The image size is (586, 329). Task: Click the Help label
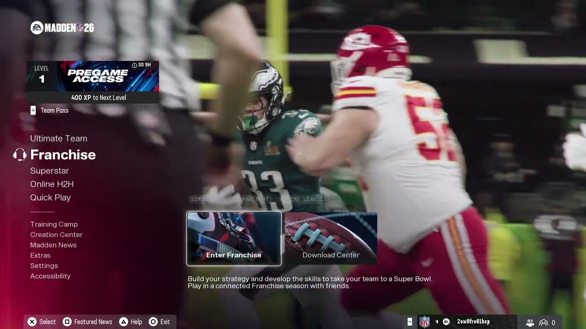coord(136,322)
